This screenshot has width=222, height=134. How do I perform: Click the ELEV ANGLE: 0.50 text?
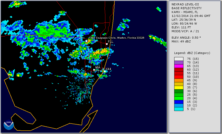(186, 38)
